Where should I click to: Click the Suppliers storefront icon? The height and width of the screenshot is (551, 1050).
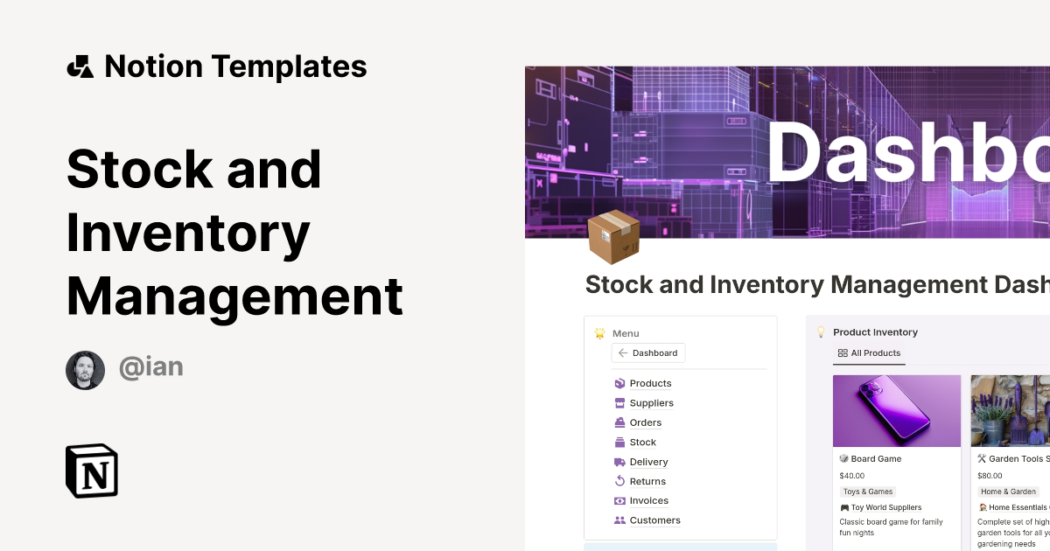pyautogui.click(x=619, y=402)
